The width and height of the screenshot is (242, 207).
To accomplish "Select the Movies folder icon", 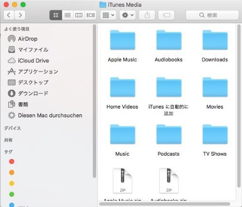I will (215, 87).
